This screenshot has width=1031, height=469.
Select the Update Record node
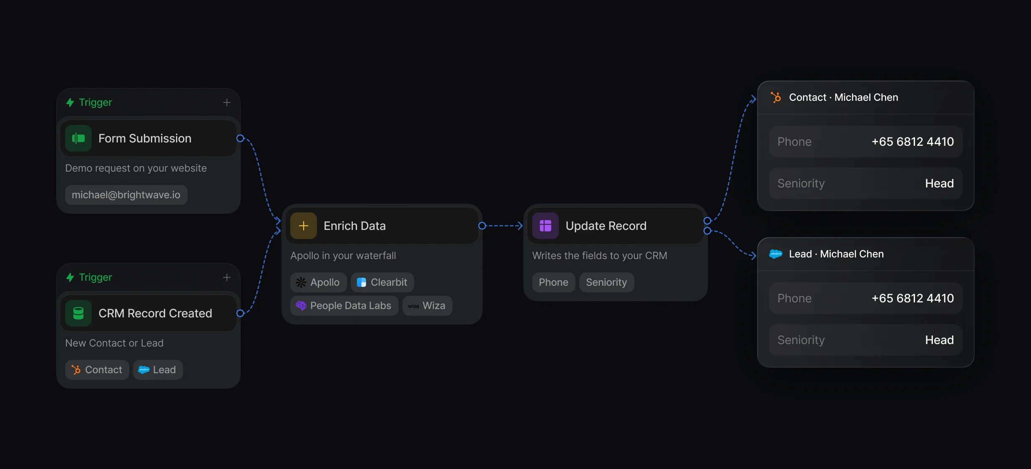click(x=616, y=226)
